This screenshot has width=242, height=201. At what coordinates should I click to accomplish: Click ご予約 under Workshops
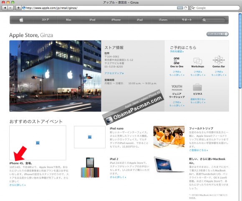click(198, 72)
